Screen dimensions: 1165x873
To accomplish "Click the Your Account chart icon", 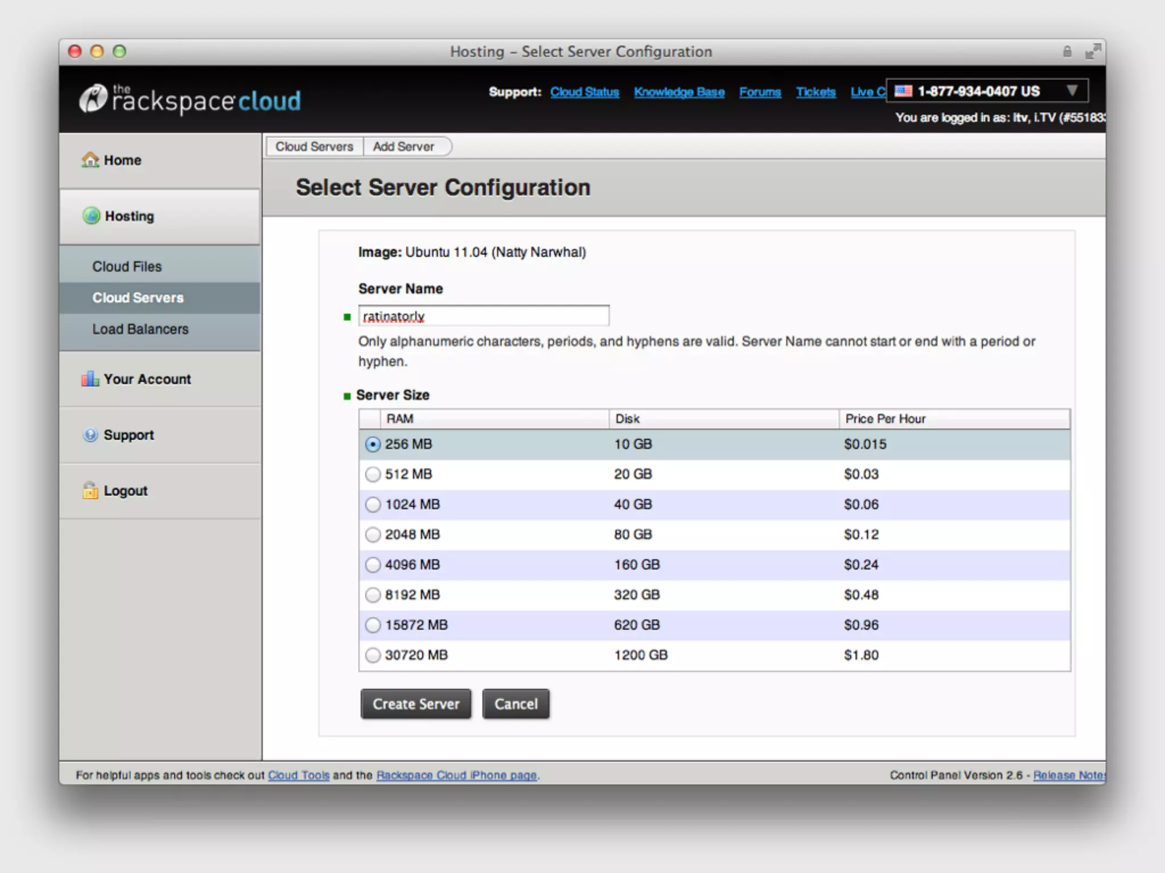I will pos(90,379).
